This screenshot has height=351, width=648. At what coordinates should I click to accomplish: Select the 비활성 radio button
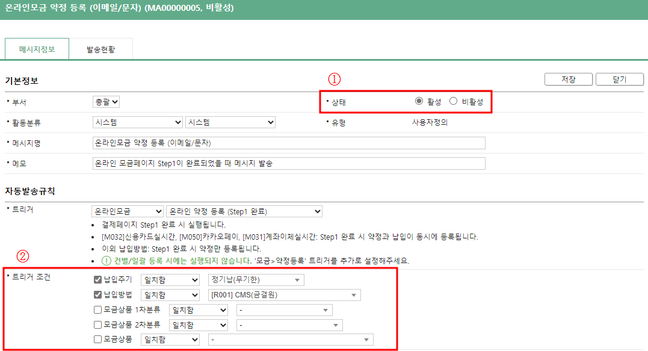(453, 101)
